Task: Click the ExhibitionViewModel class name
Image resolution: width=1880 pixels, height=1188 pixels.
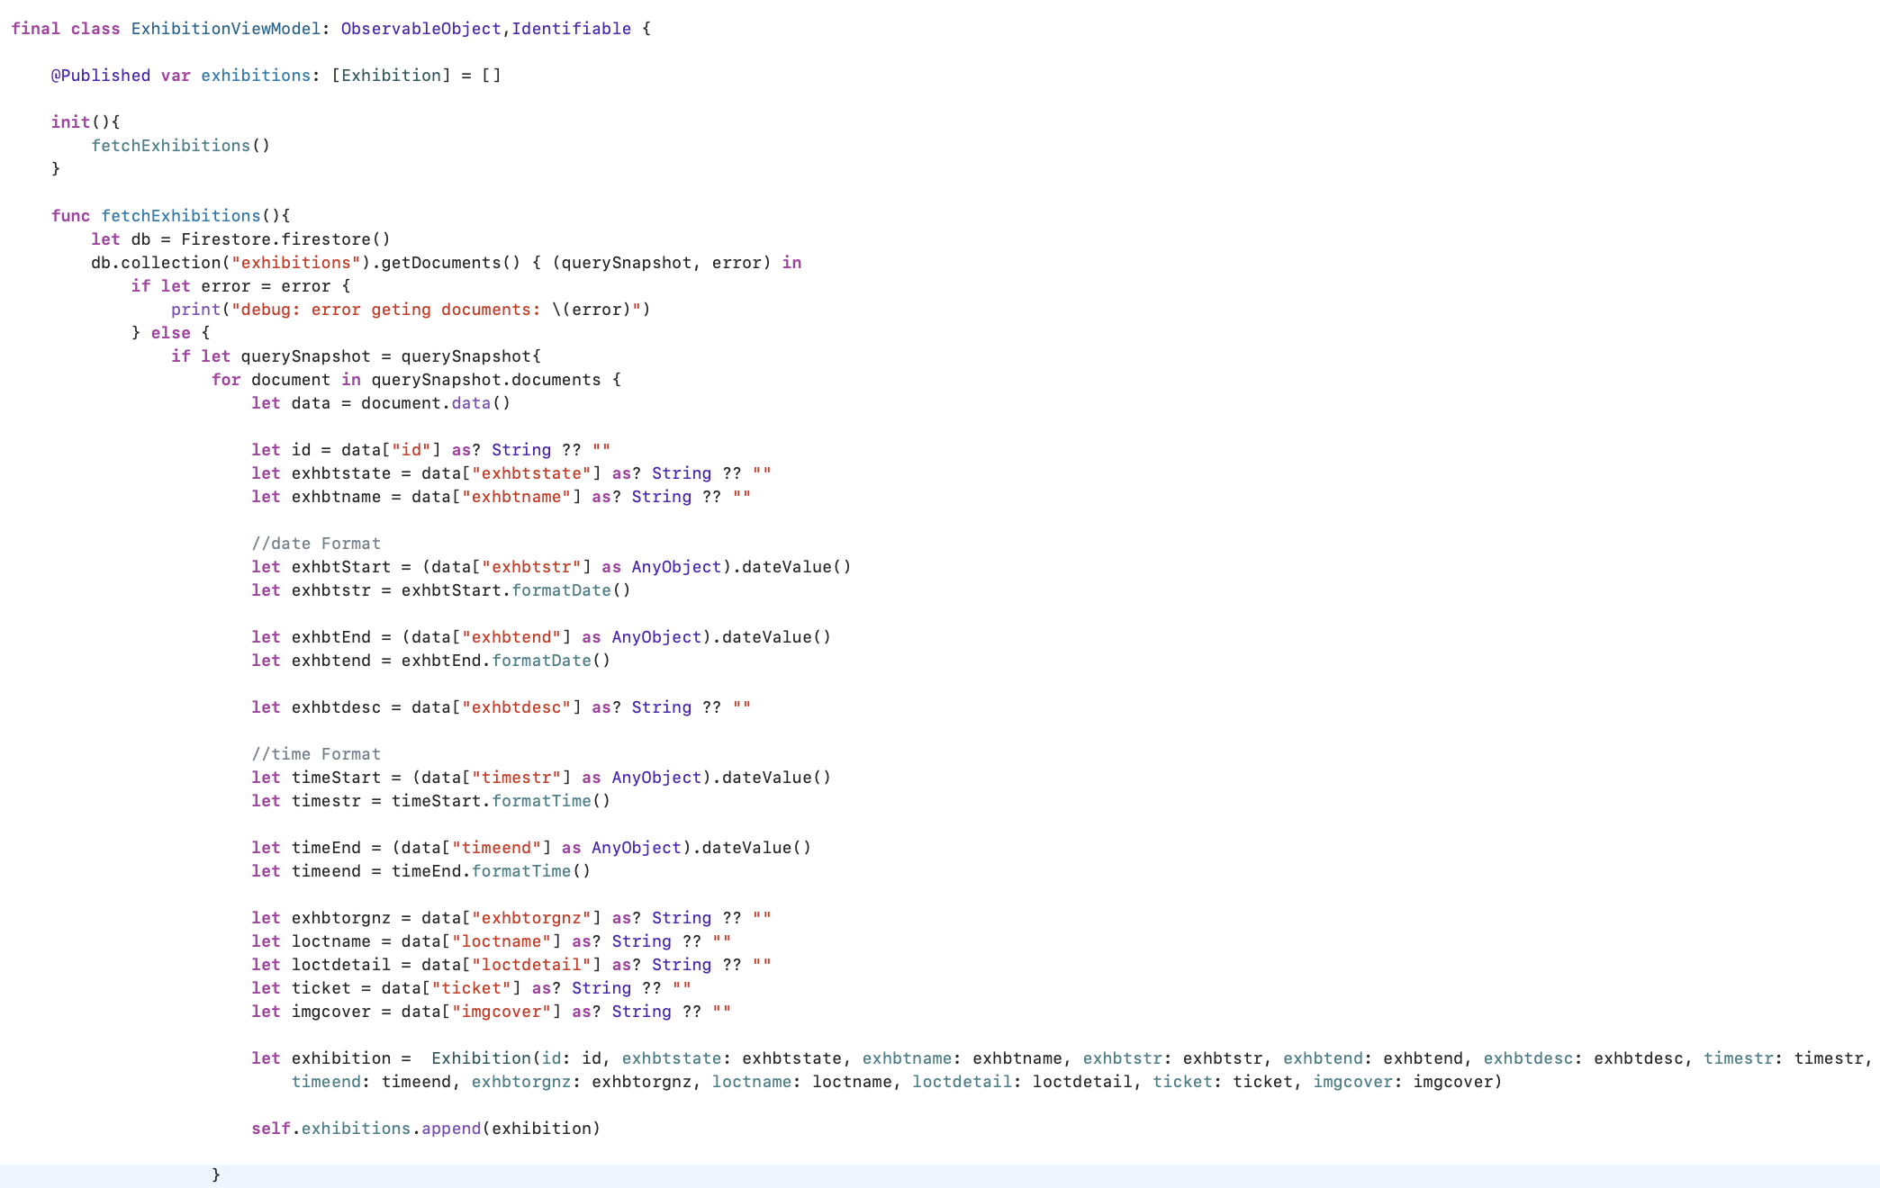Action: [x=225, y=29]
